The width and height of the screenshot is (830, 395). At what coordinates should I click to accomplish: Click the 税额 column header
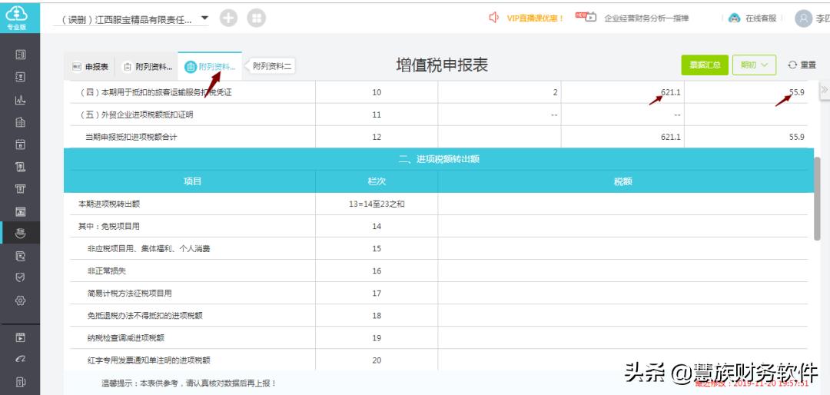coord(623,181)
